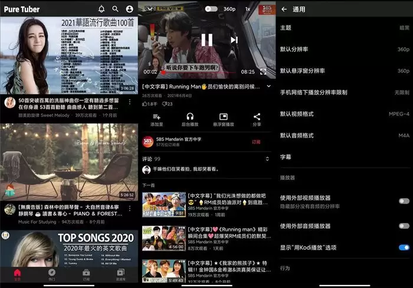This screenshot has height=288, width=413.
Task: Open more options for the PIANO & FOREST video
Action: coord(130,209)
